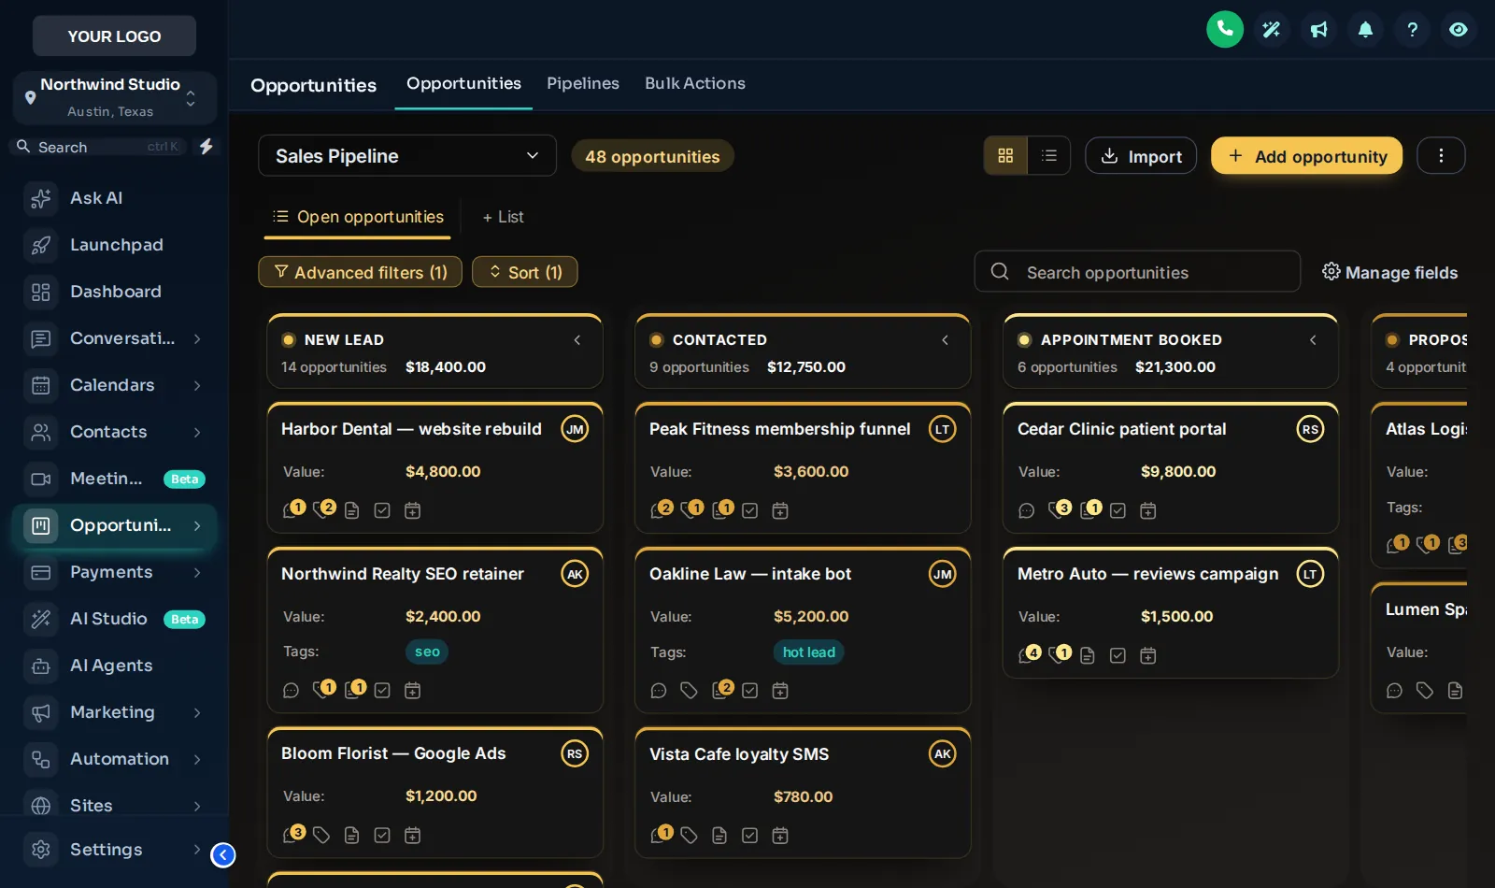Open AI Studio beta in sidebar

tap(115, 619)
